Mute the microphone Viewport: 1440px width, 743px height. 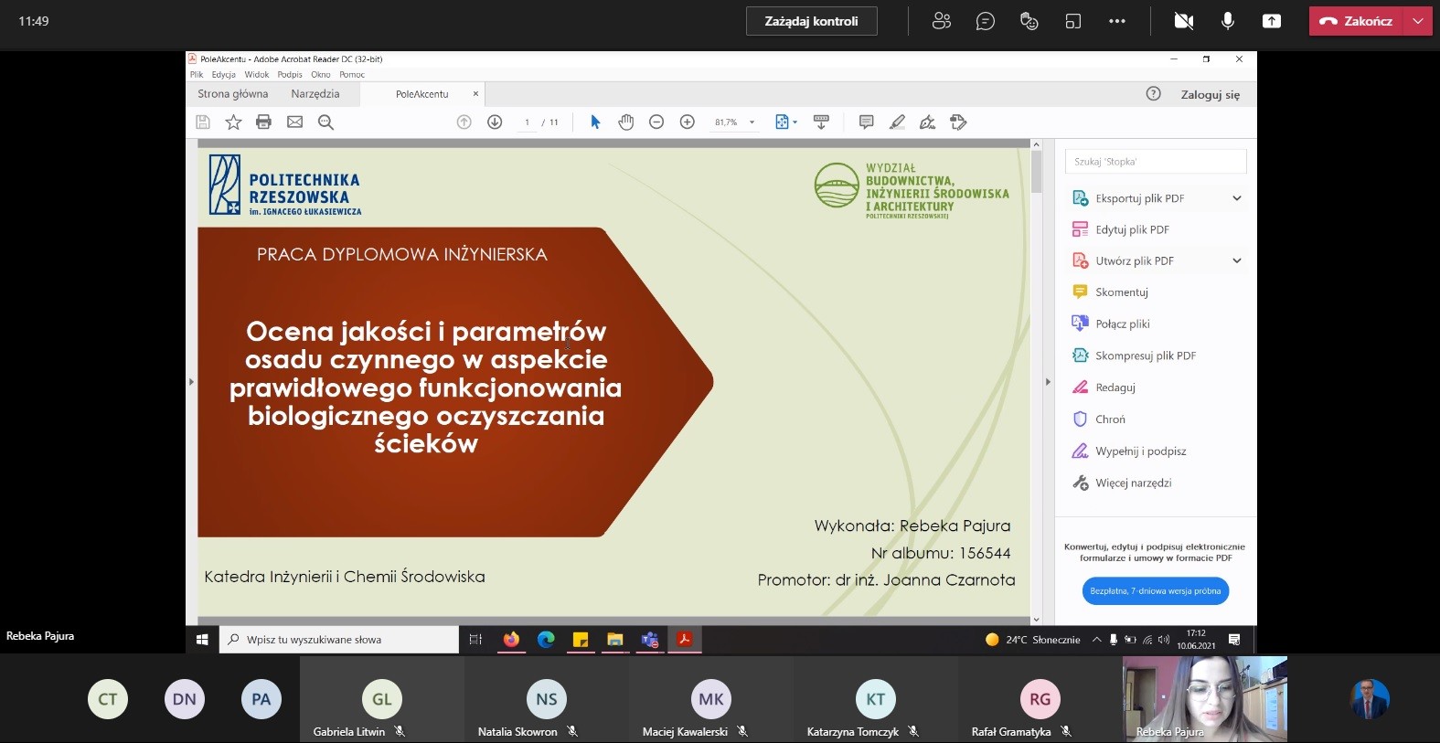1227,21
